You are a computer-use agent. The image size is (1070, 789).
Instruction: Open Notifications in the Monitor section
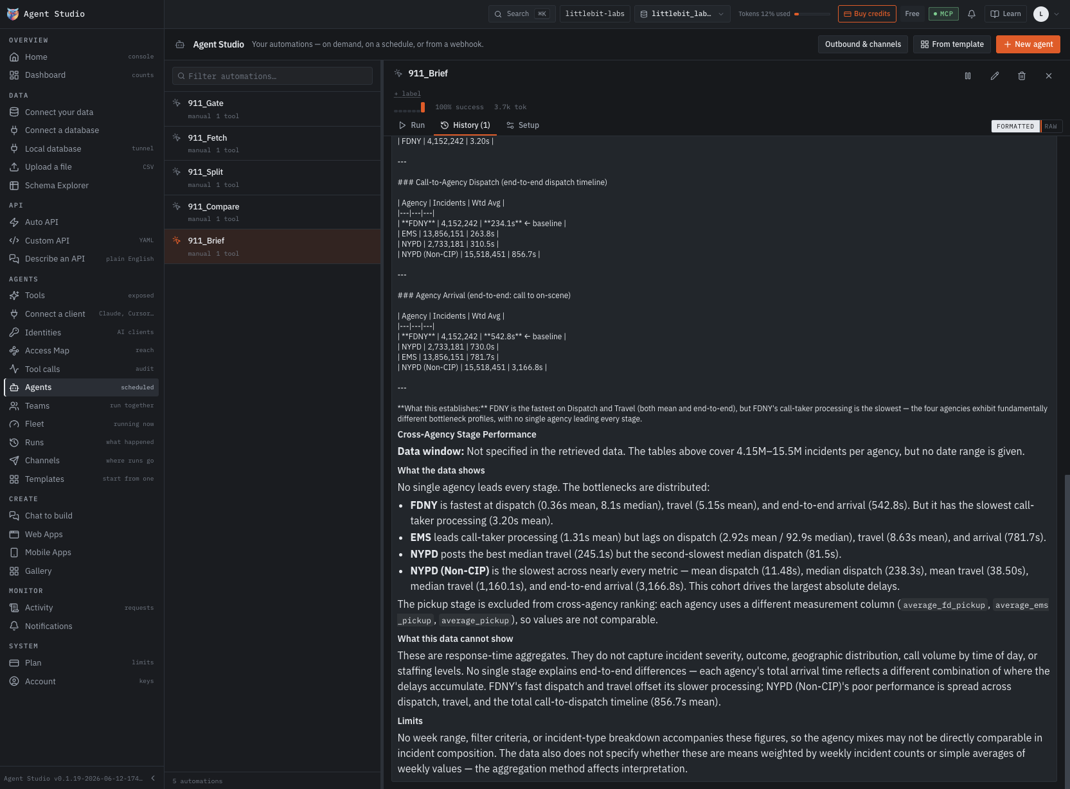pyautogui.click(x=82, y=626)
